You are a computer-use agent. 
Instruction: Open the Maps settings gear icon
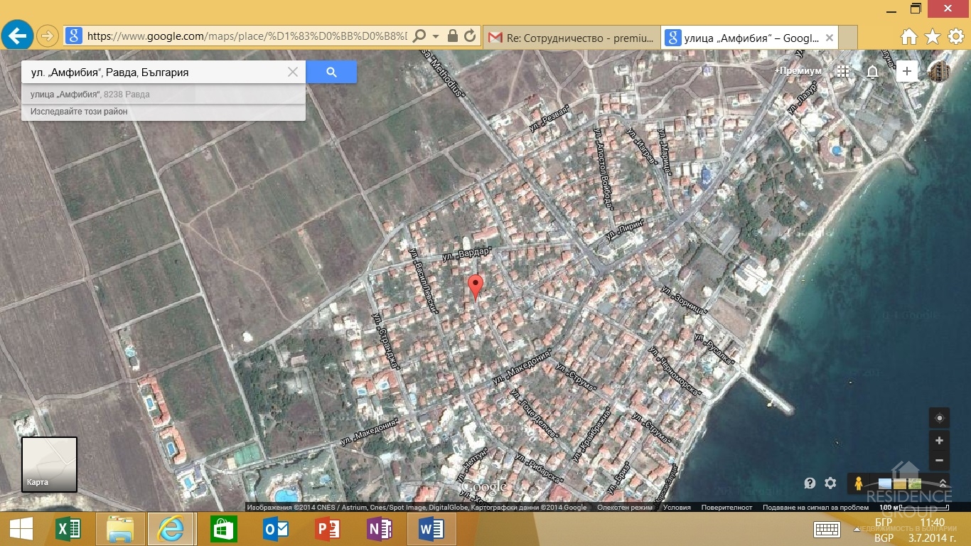click(830, 483)
